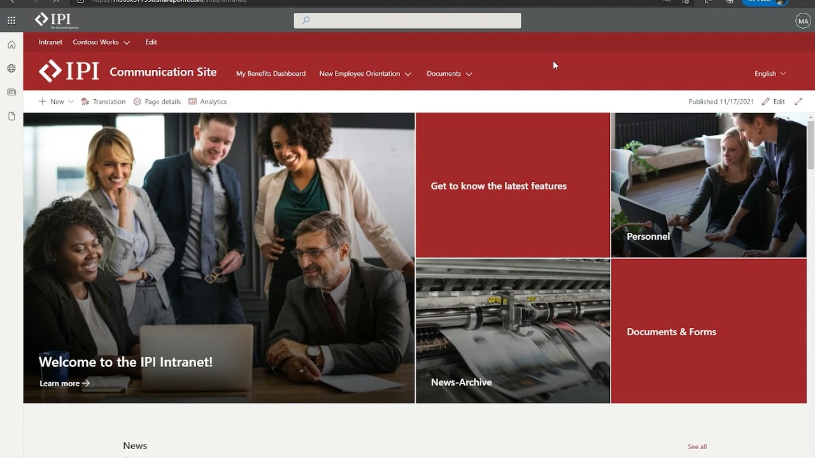Click the Learn more arrow link

tap(64, 384)
